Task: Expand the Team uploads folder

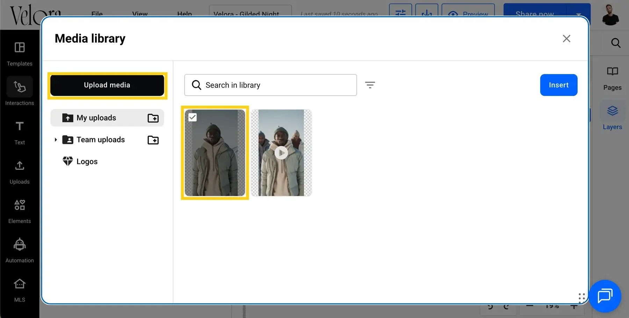Action: click(x=56, y=140)
